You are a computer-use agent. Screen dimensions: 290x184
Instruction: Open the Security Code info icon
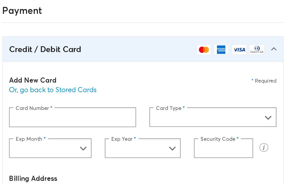[x=264, y=148]
